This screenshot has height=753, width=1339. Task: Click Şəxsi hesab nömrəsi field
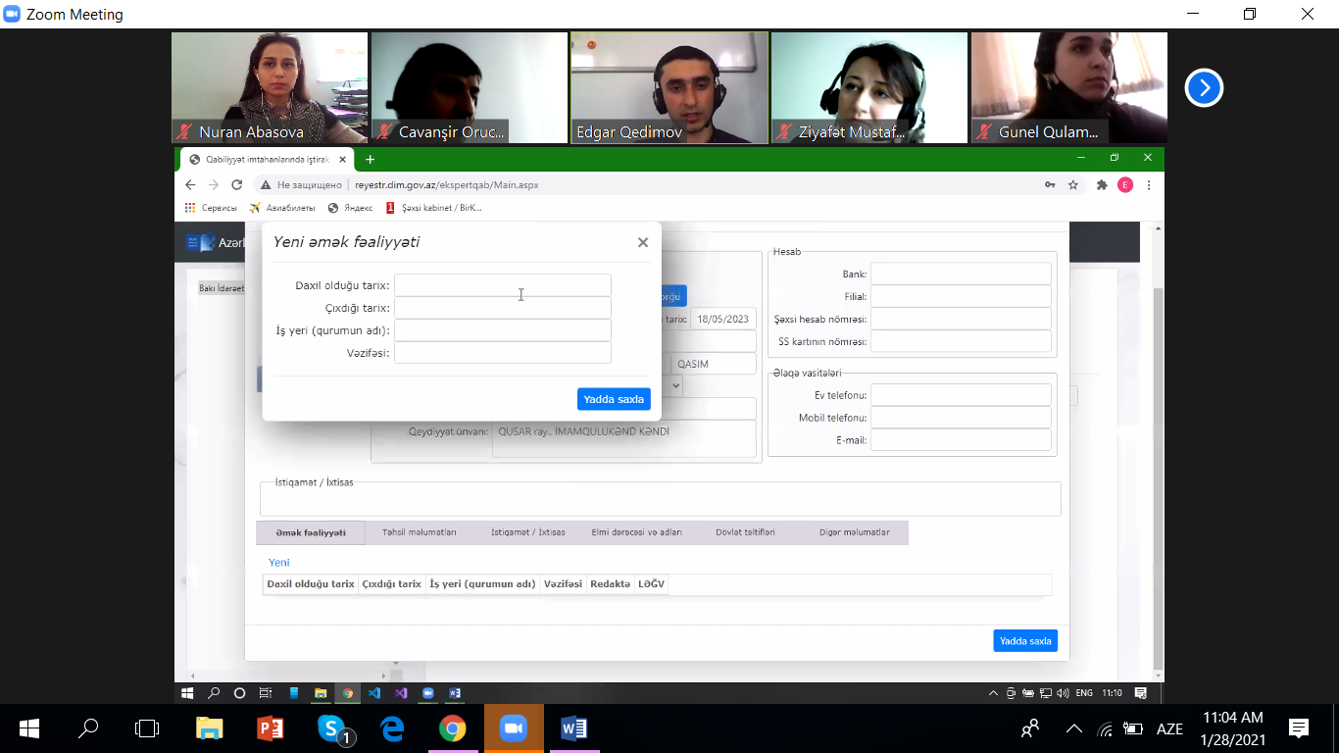(x=961, y=319)
